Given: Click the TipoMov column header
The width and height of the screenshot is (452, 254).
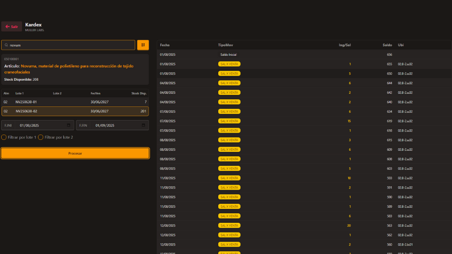Looking at the screenshot, I should [x=225, y=45].
